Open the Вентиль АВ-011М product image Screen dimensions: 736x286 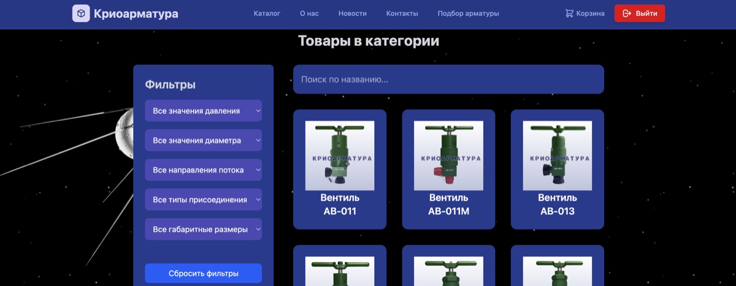click(449, 156)
